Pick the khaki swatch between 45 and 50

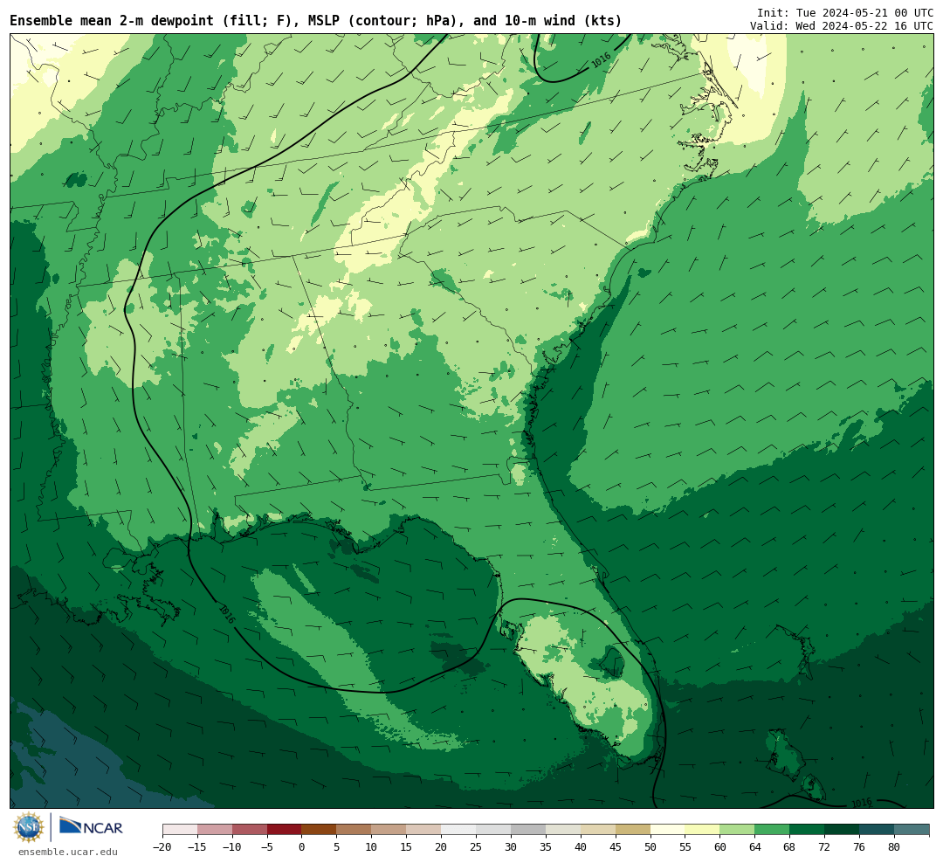click(x=633, y=830)
